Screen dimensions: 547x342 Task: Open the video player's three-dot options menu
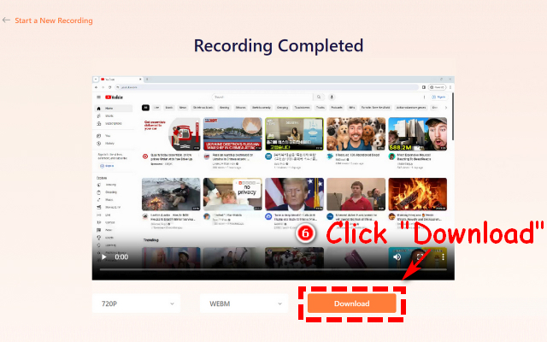click(443, 257)
